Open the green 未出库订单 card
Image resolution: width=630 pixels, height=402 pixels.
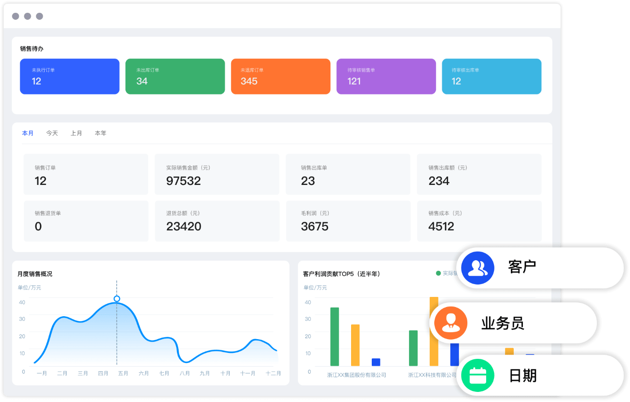pyautogui.click(x=175, y=77)
